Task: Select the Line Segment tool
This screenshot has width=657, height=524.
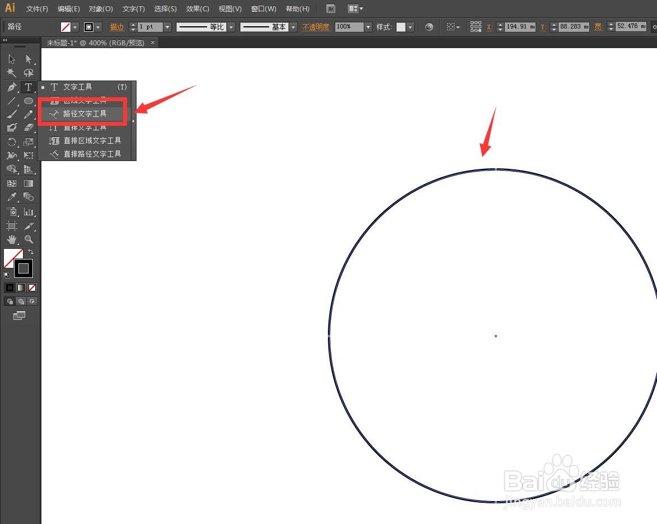Action: (x=12, y=101)
